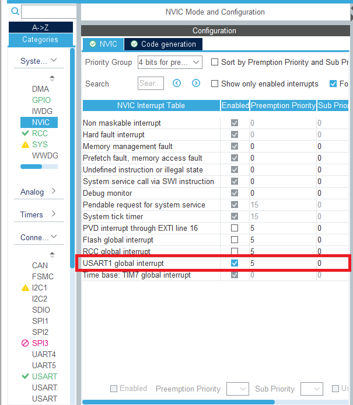
Task: Select IWDG peripheral
Action: coord(42,111)
